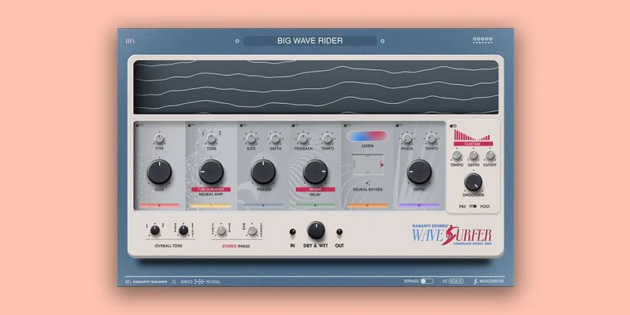Click the large GLUE knob
Viewport: 630px width, 315px height.
pyautogui.click(x=159, y=172)
